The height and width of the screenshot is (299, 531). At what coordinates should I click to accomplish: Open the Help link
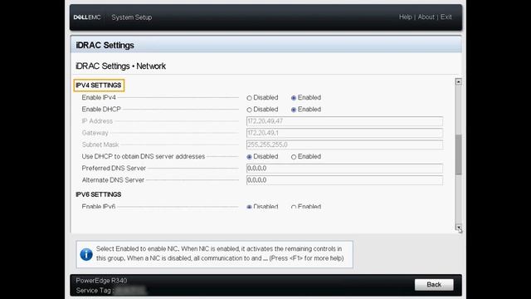(x=405, y=17)
